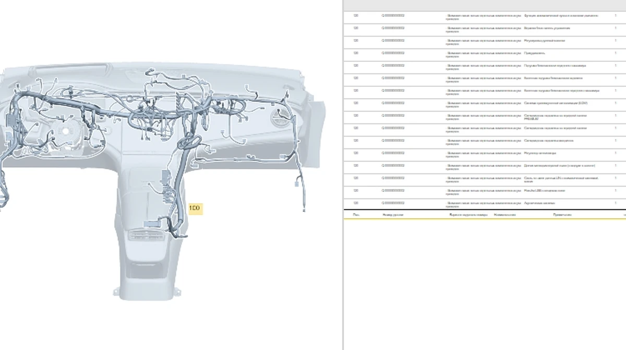
Task: Click the "Номер детали" column header
Action: (393, 215)
